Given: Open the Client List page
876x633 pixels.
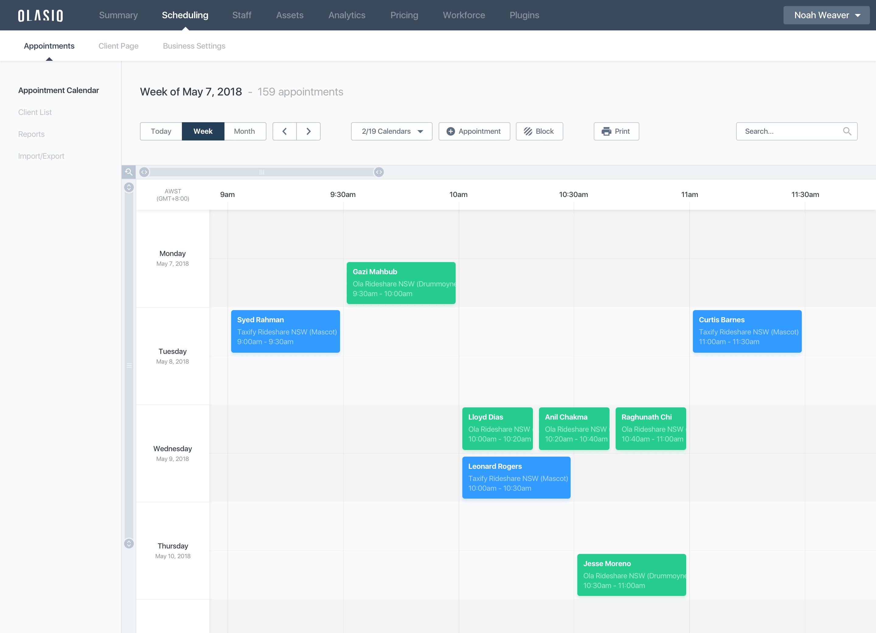Looking at the screenshot, I should point(35,112).
